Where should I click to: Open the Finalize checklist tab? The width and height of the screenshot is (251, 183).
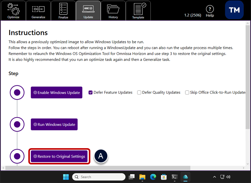click(x=63, y=11)
